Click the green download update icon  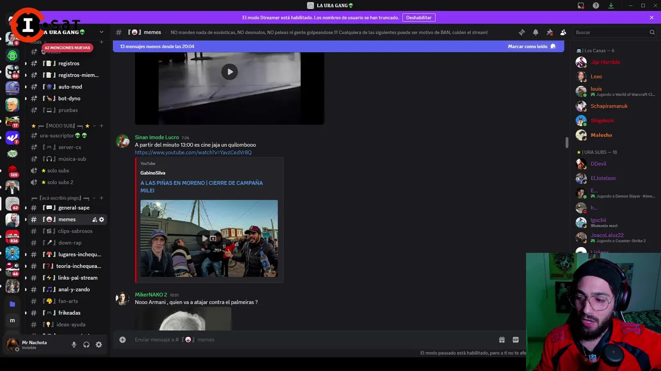click(611, 5)
